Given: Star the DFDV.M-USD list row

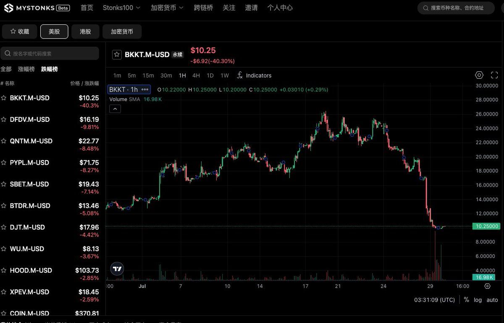Looking at the screenshot, I should pos(4,120).
